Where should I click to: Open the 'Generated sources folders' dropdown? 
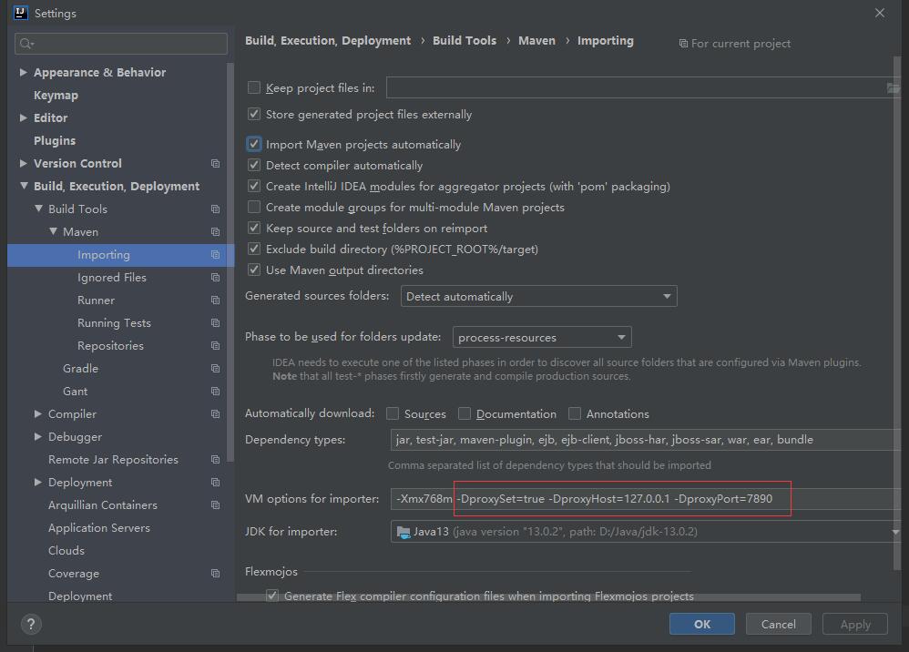(538, 296)
